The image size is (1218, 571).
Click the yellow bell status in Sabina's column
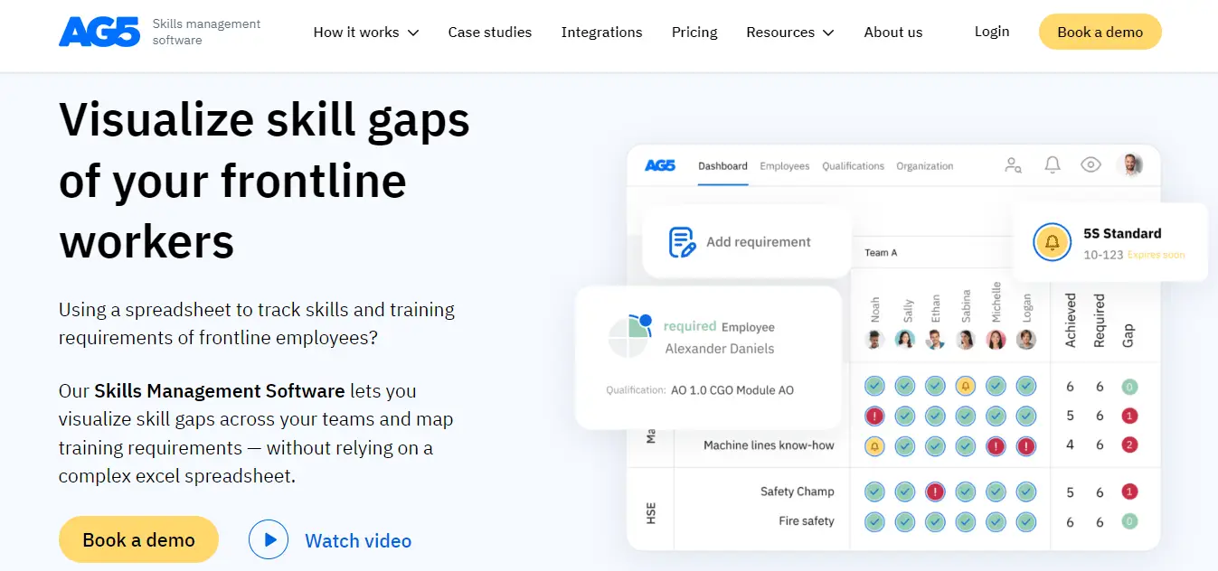965,387
